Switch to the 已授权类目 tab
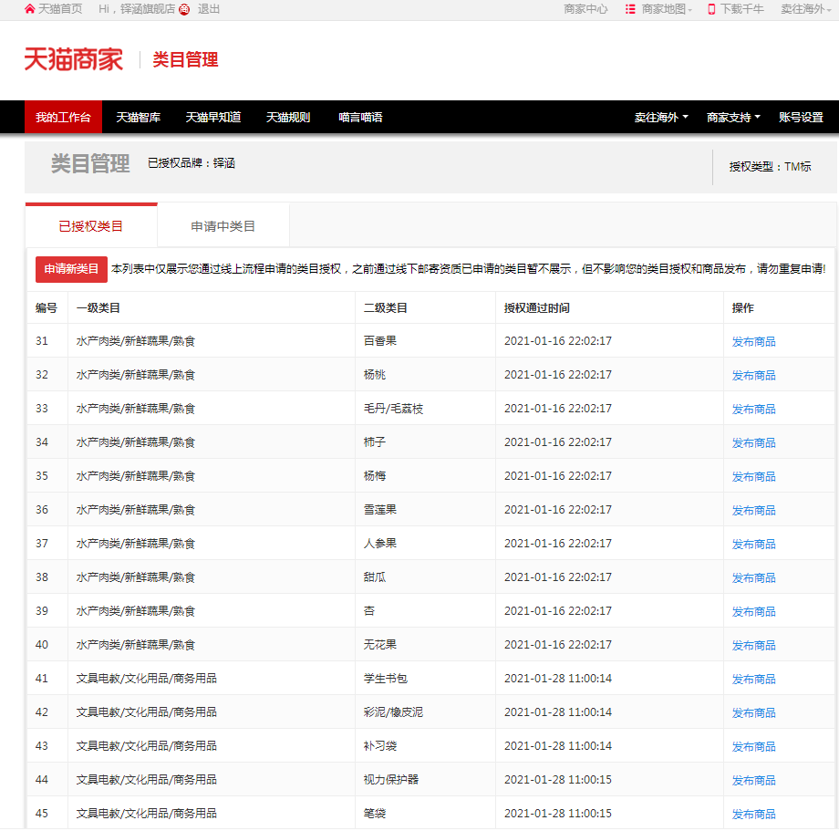 tap(91, 226)
